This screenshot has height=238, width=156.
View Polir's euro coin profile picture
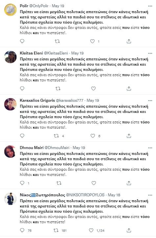(10, 10)
